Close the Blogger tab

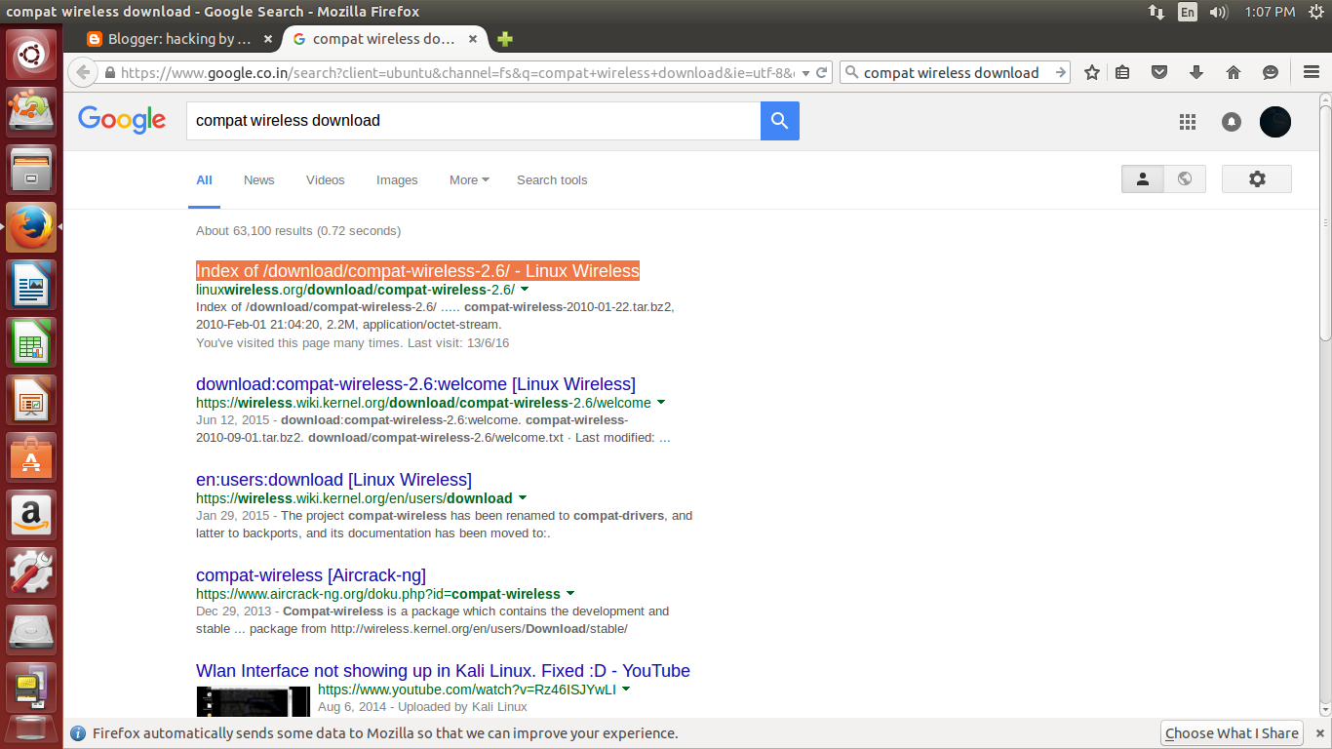tap(268, 39)
